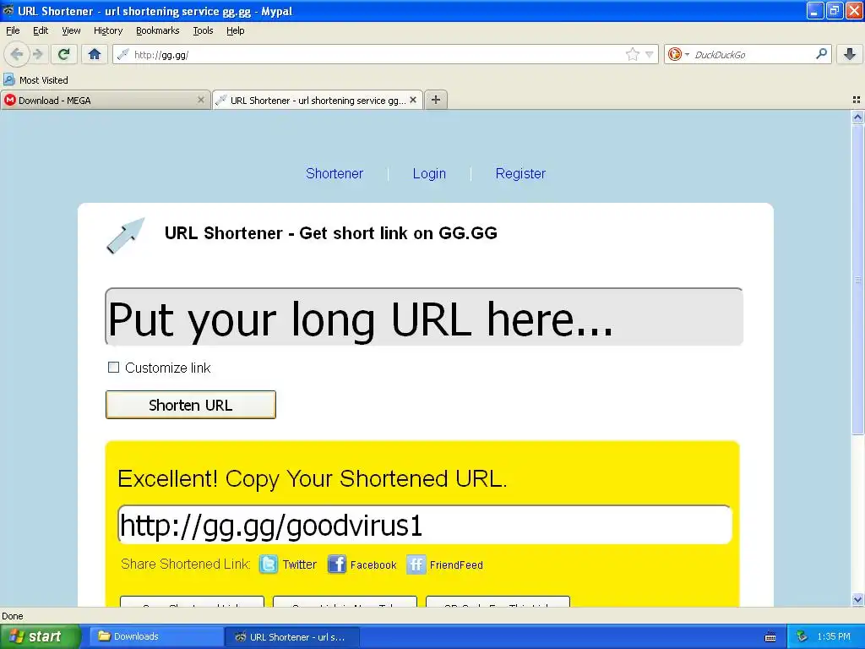
Task: Open a new tab with plus button
Action: coord(436,100)
